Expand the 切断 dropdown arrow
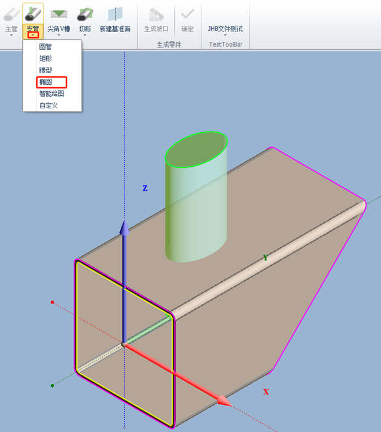Screen dimensions: 381x432 (85, 36)
